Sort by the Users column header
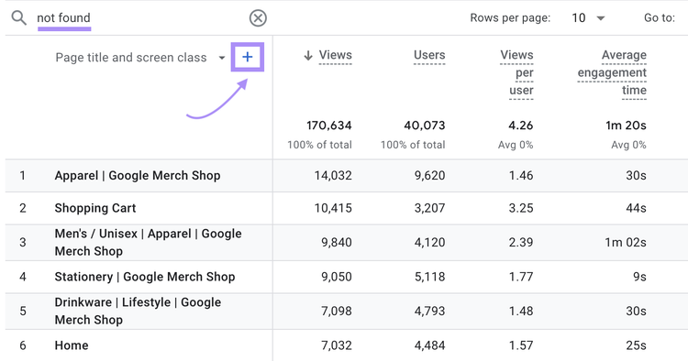The width and height of the screenshot is (688, 361). 429,55
